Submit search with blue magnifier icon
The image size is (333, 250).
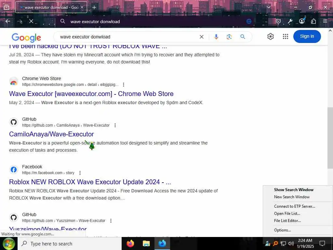click(243, 37)
